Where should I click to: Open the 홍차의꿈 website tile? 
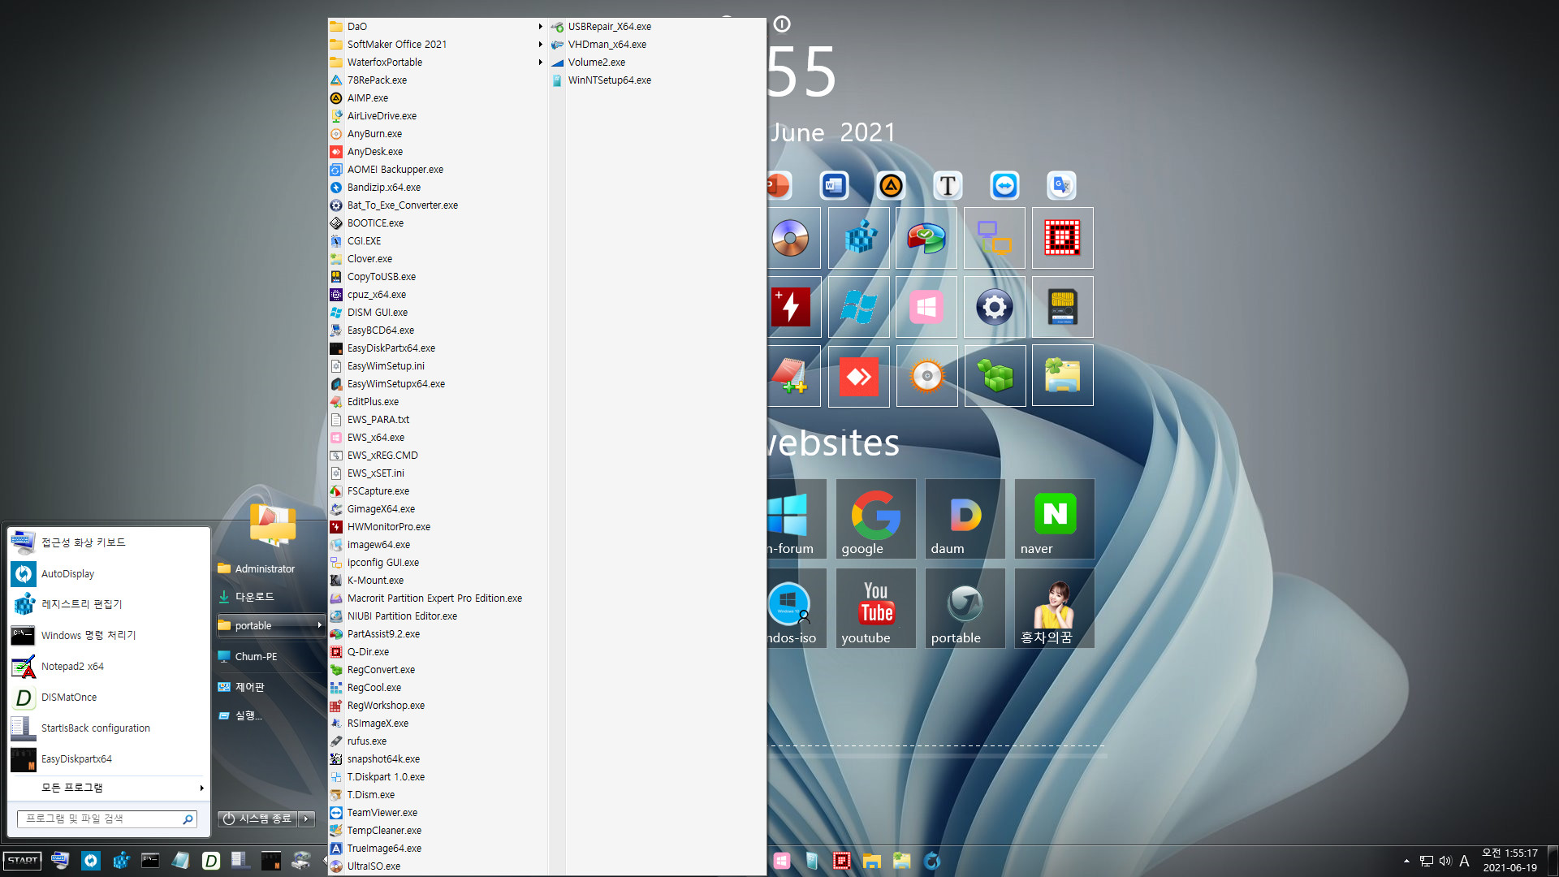(x=1055, y=608)
